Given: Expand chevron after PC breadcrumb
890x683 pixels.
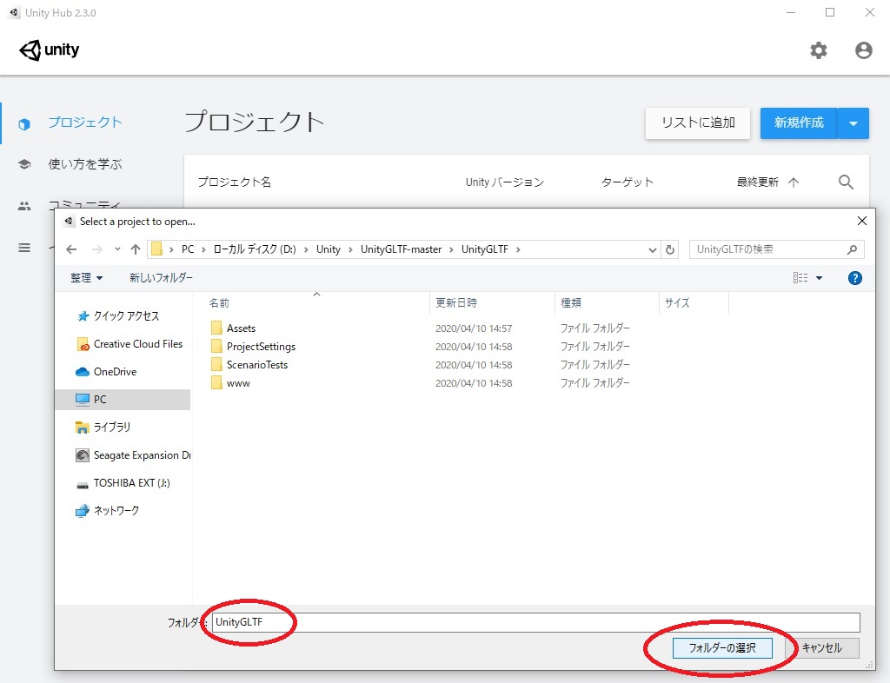Looking at the screenshot, I should (x=203, y=249).
